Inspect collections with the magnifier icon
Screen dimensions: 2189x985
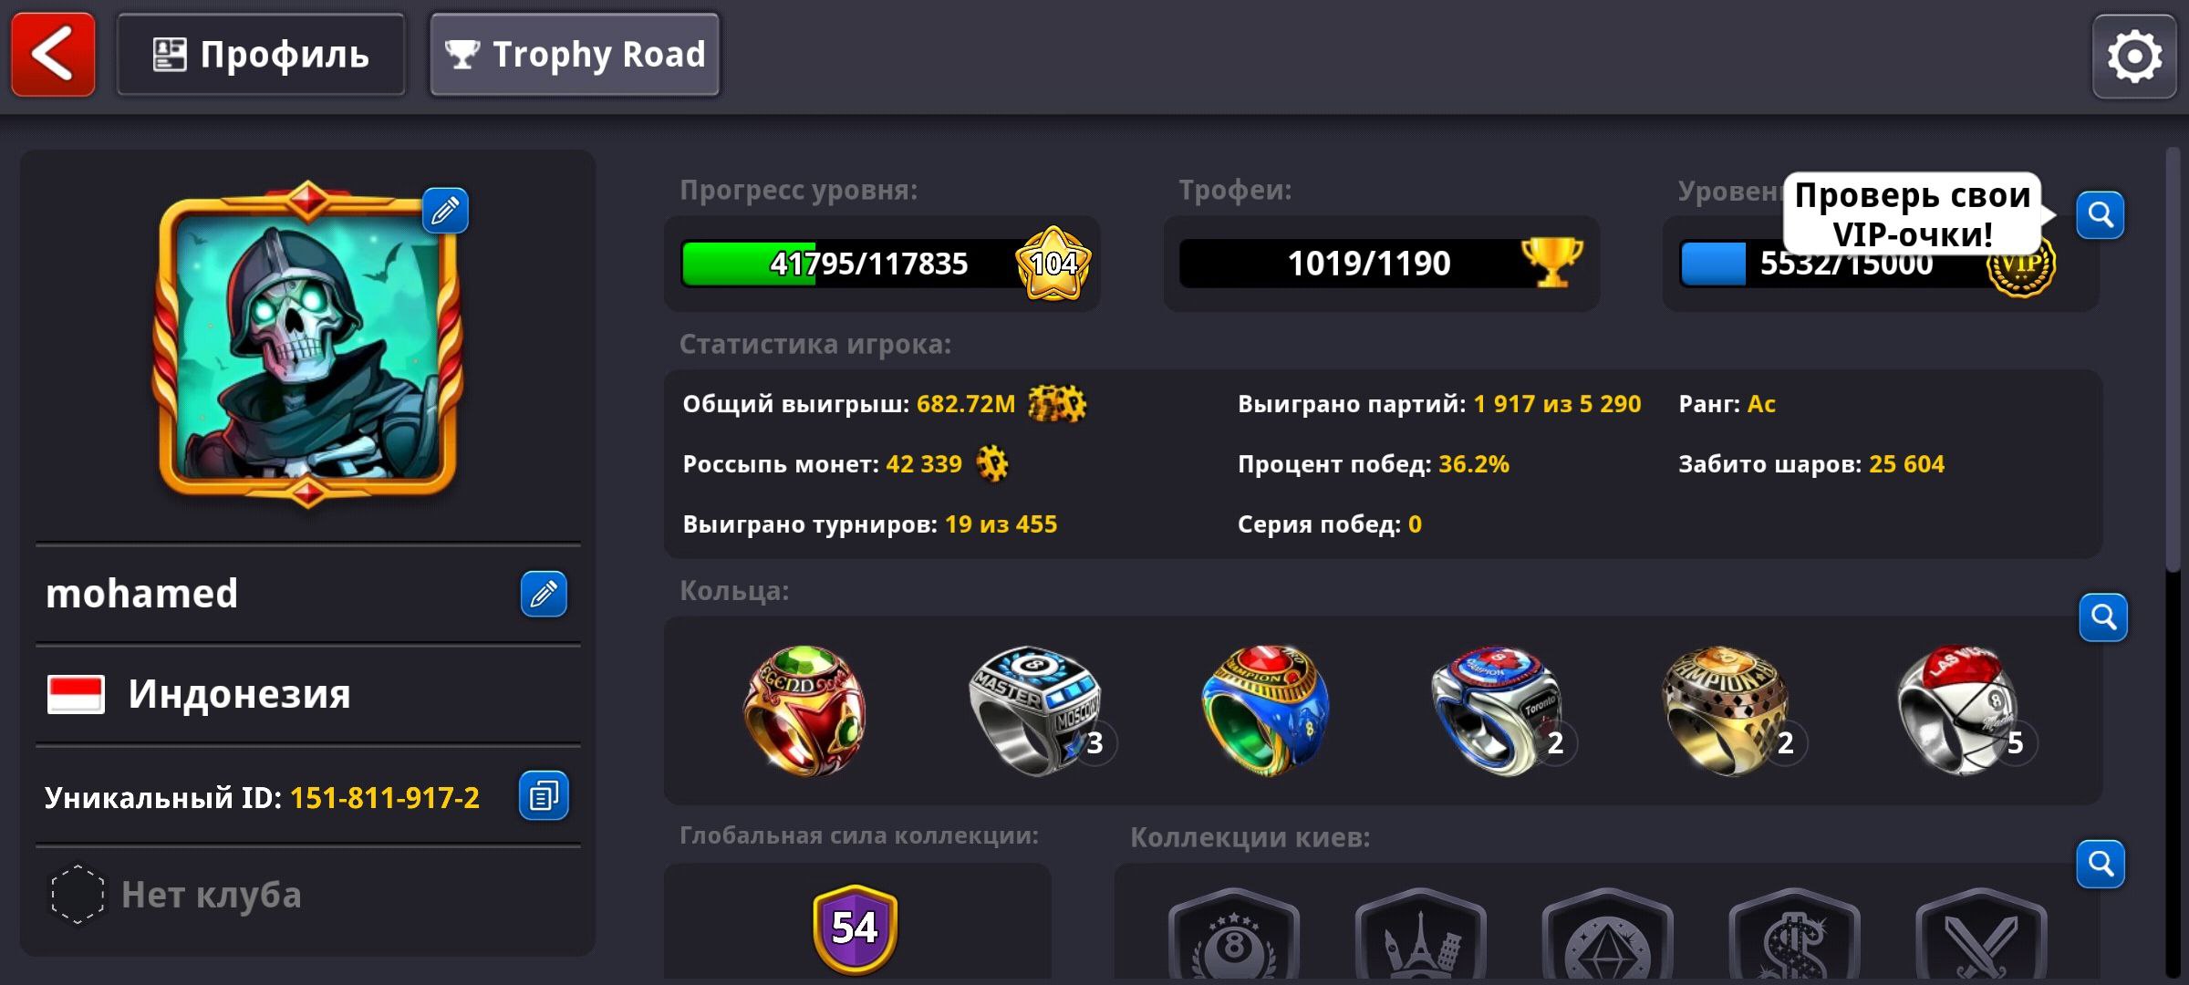[2101, 864]
